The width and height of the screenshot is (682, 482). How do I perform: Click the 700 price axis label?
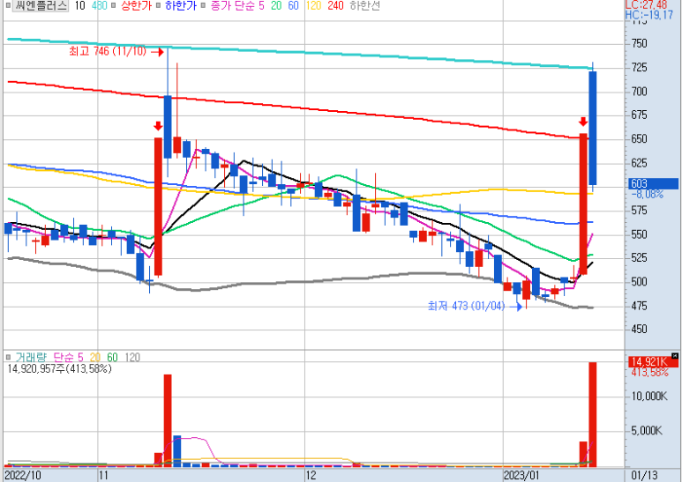[x=640, y=91]
